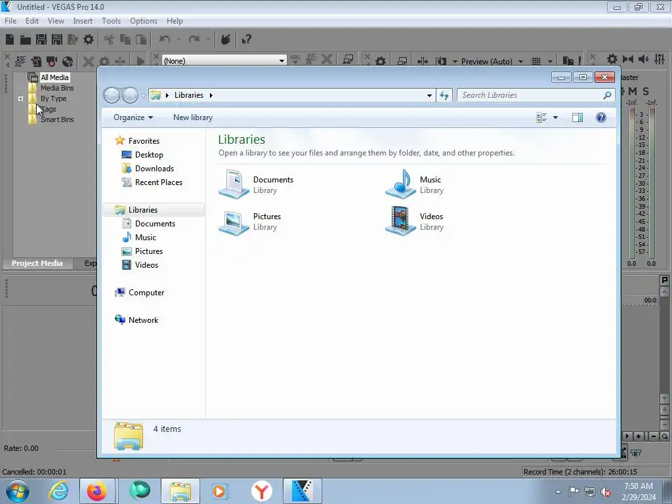The height and width of the screenshot is (504, 672).
Task: Open the View menu in VEGAS
Action: tap(56, 21)
